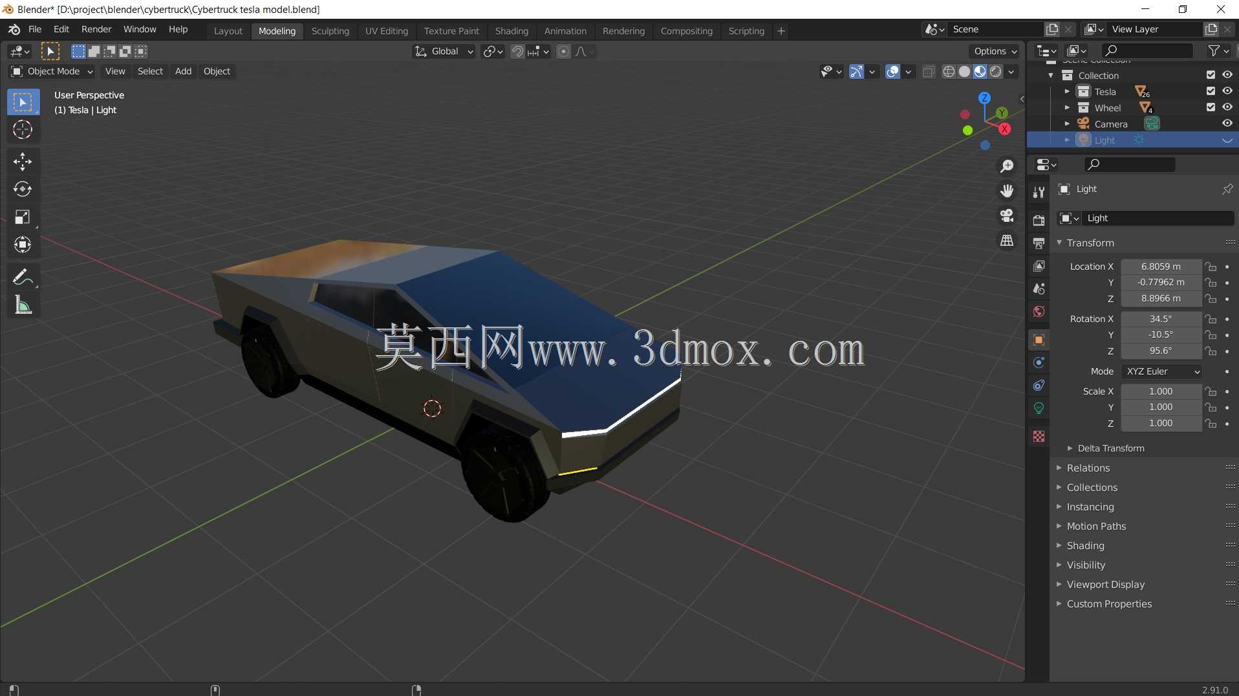
Task: Collapse the Transform panel
Action: tap(1059, 243)
